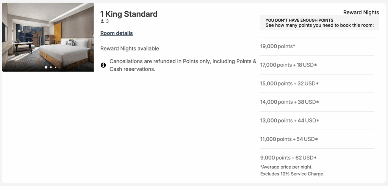
Task: Pick the 15,000 points + 32 USD rate
Action: tap(289, 84)
